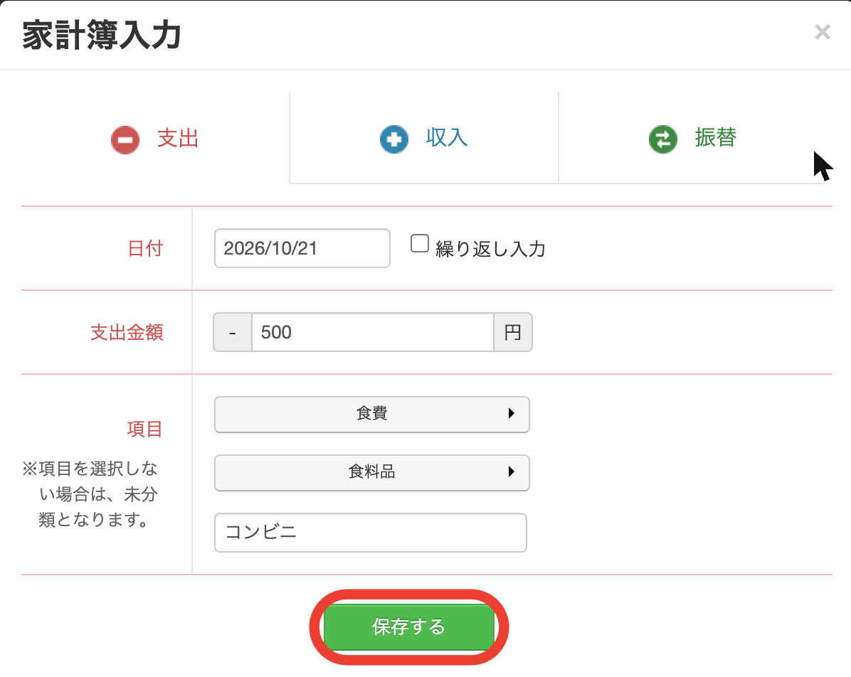Click the minus sign addon before amount
The width and height of the screenshot is (851, 677).
click(x=232, y=332)
